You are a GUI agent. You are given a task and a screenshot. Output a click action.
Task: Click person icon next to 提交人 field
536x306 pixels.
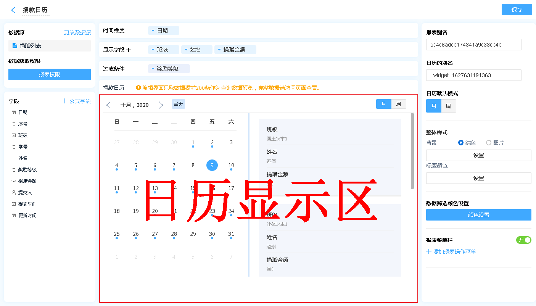14,193
